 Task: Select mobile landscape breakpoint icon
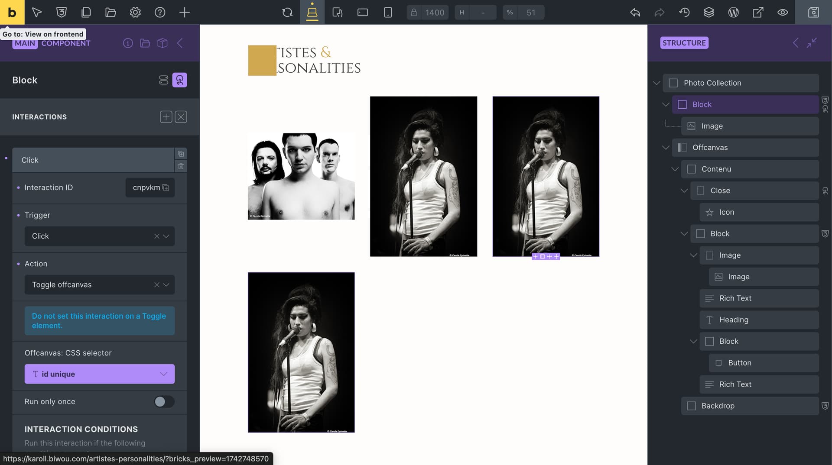(363, 12)
